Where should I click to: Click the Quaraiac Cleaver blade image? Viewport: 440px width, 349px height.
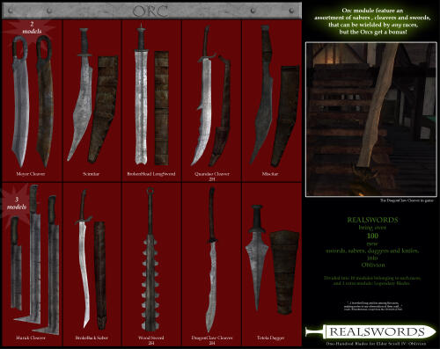point(203,96)
